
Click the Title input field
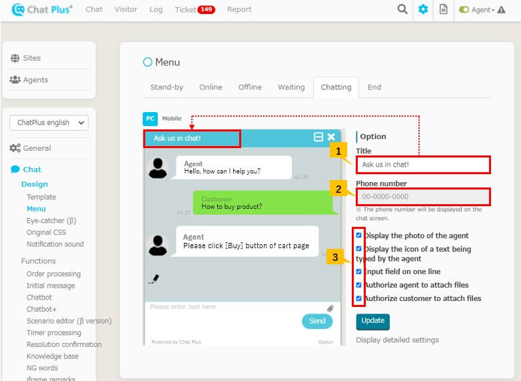pyautogui.click(x=423, y=165)
